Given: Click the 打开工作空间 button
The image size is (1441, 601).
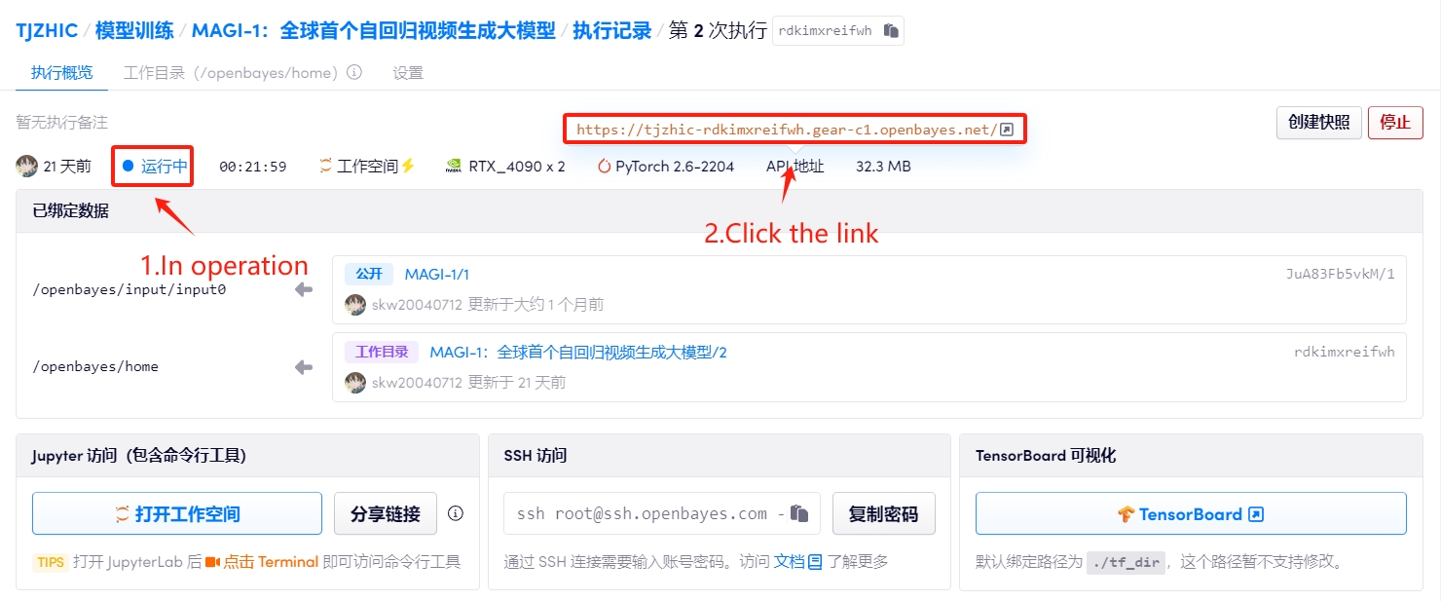Looking at the screenshot, I should [x=177, y=513].
